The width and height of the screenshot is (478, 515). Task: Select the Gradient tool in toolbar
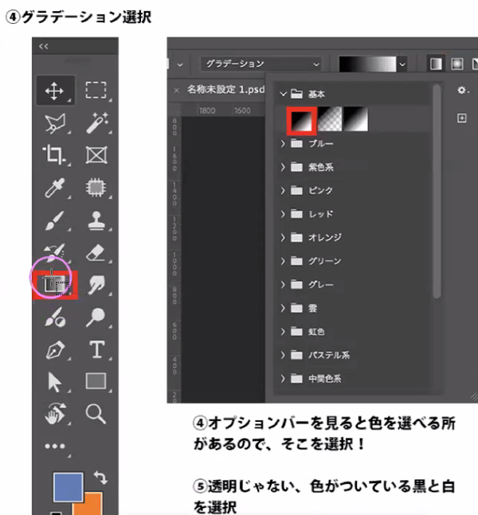pos(55,284)
